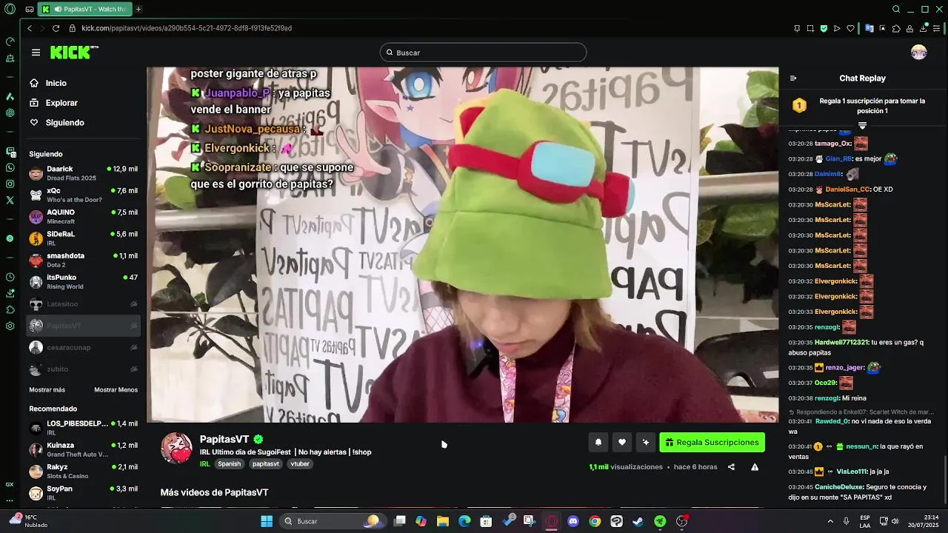Image resolution: width=948 pixels, height=533 pixels.
Task: Open offline channel zubito
Action: (84, 369)
